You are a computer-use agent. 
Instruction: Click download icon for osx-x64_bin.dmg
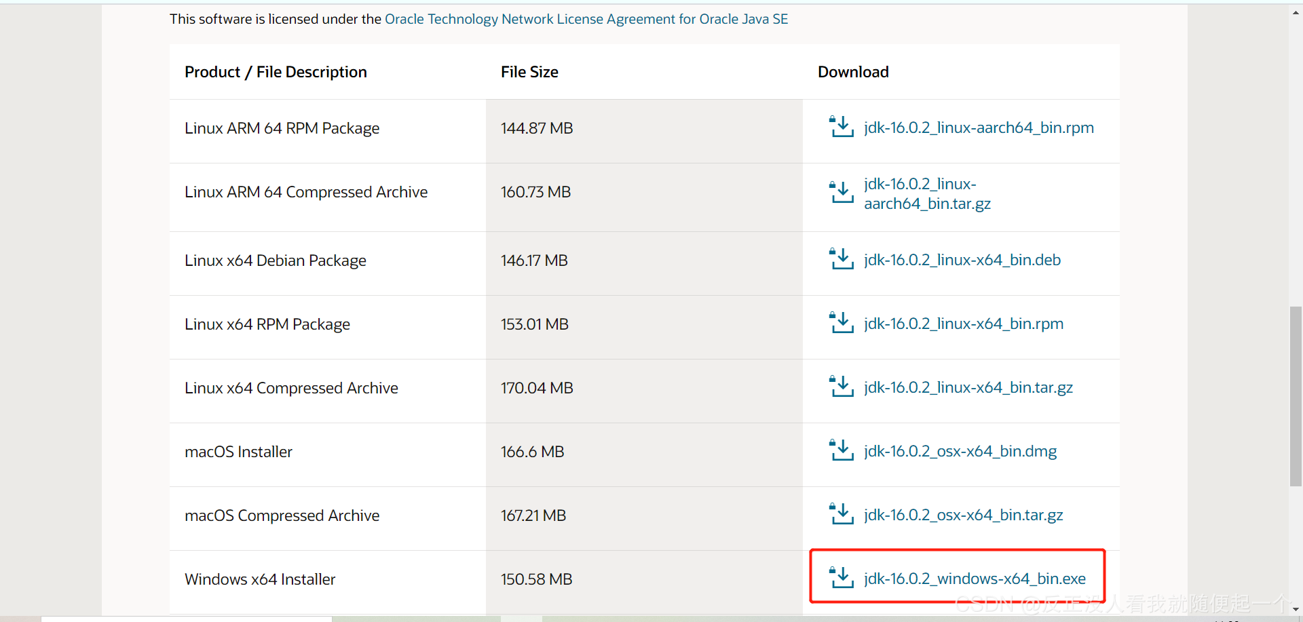tap(842, 450)
